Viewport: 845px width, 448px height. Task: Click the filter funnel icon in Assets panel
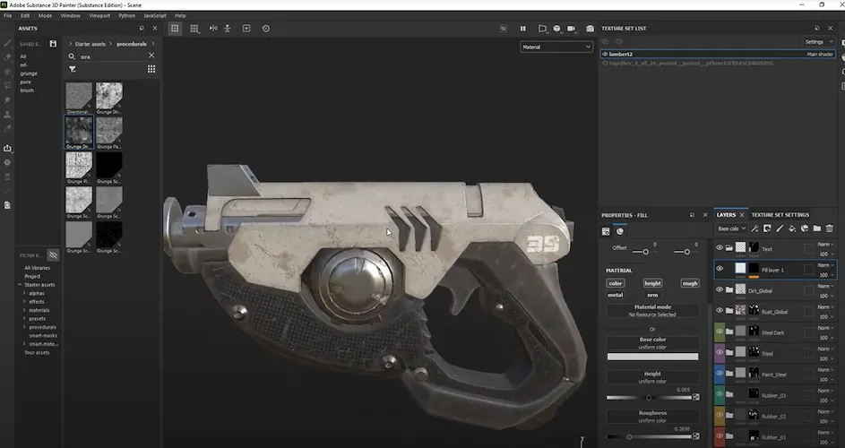73,69
